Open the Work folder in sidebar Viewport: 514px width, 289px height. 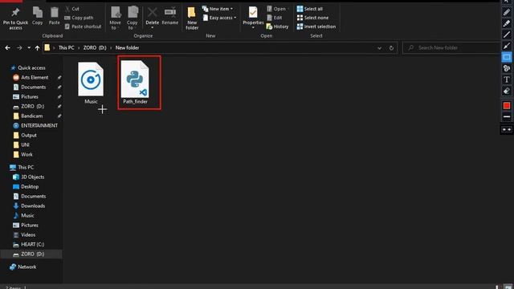click(27, 154)
